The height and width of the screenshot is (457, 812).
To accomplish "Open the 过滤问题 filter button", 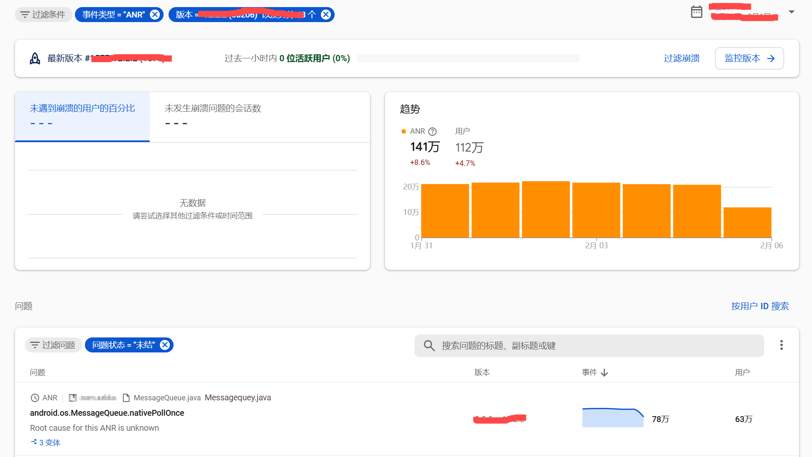I will (53, 345).
